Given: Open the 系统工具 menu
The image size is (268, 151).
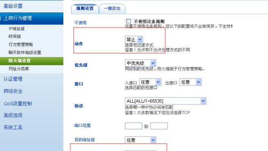Looking at the screenshot, I should 13,128.
